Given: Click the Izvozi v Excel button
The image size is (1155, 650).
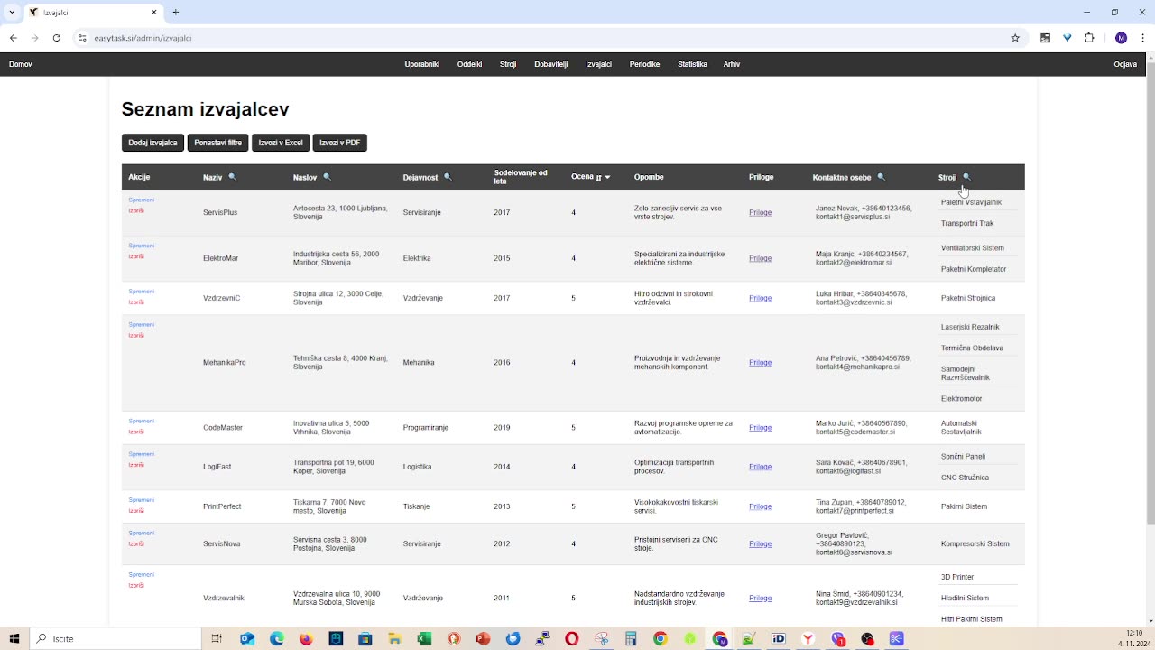Looking at the screenshot, I should pos(281,143).
